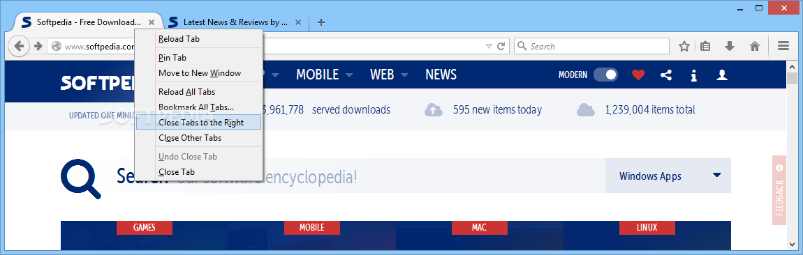This screenshot has width=803, height=255.
Task: Expand the WEB menu arrow
Action: [x=404, y=75]
